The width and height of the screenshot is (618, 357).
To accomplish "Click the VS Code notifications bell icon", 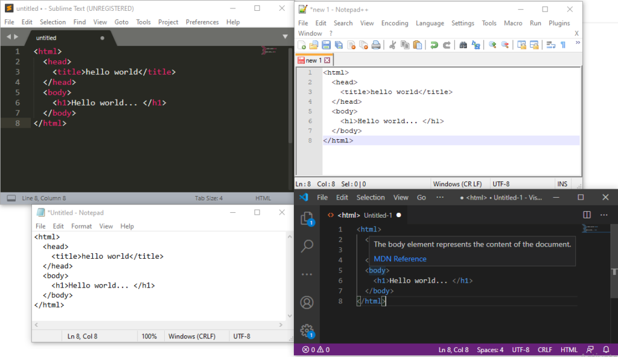I will coord(606,350).
